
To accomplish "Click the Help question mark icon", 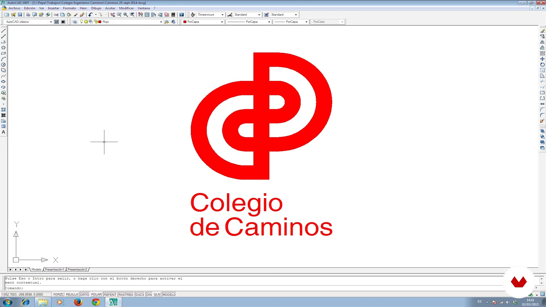I will pos(181,14).
